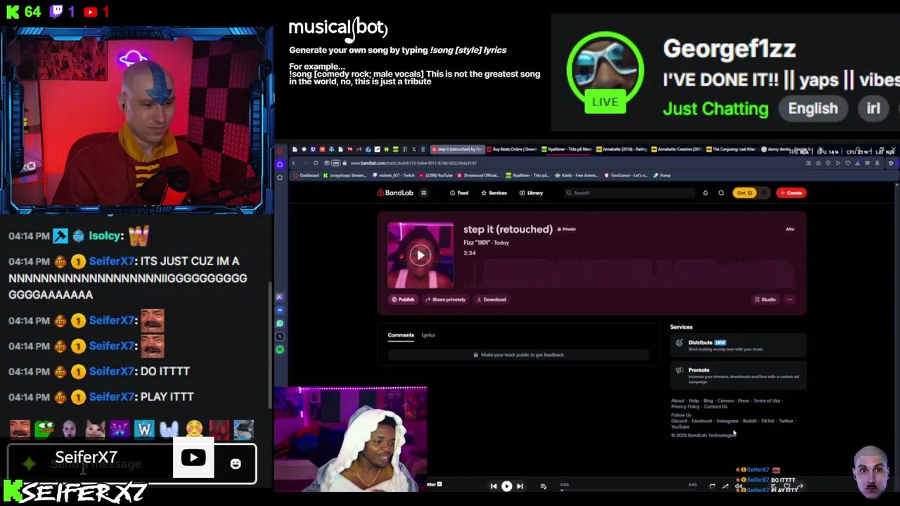Open the Dashboard bookmark
The width and height of the screenshot is (900, 506).
coord(307,175)
